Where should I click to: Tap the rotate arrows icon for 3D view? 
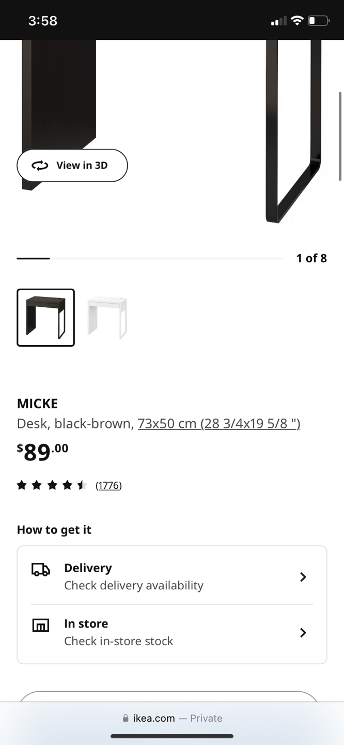click(x=39, y=166)
